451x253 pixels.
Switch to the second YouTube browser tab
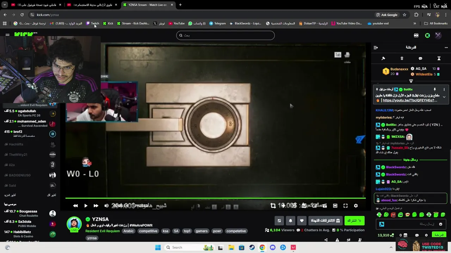(x=92, y=5)
